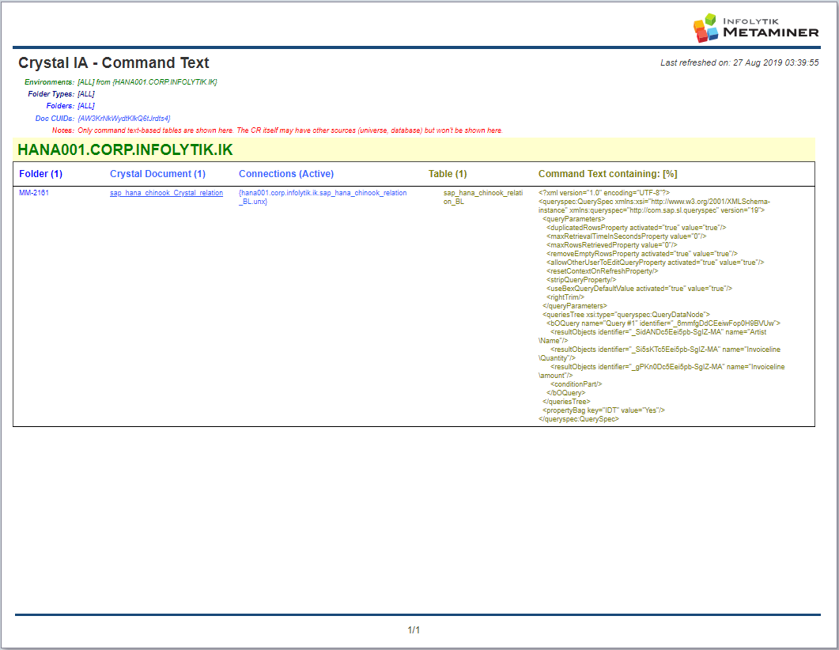Viewport: 839px width, 650px height.
Task: Click the queriesTree xsi:type line
Action: tap(626, 315)
